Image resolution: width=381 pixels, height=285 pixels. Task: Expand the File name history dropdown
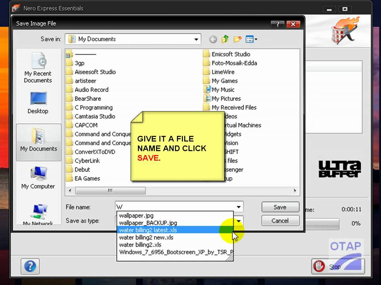point(239,207)
